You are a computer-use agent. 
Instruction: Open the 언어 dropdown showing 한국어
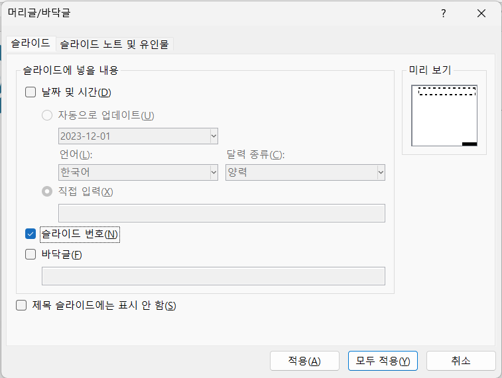(213, 172)
